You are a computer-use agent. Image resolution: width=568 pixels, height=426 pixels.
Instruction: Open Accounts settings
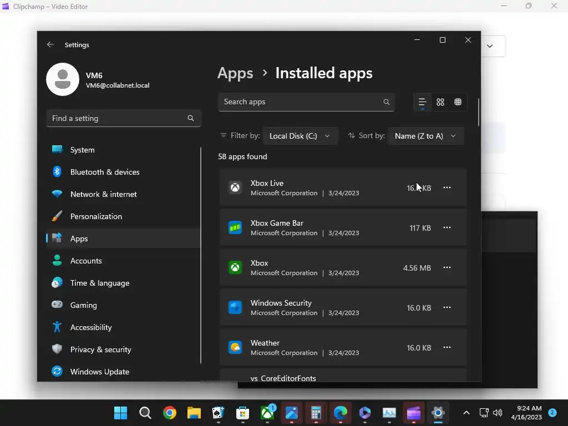(123, 261)
